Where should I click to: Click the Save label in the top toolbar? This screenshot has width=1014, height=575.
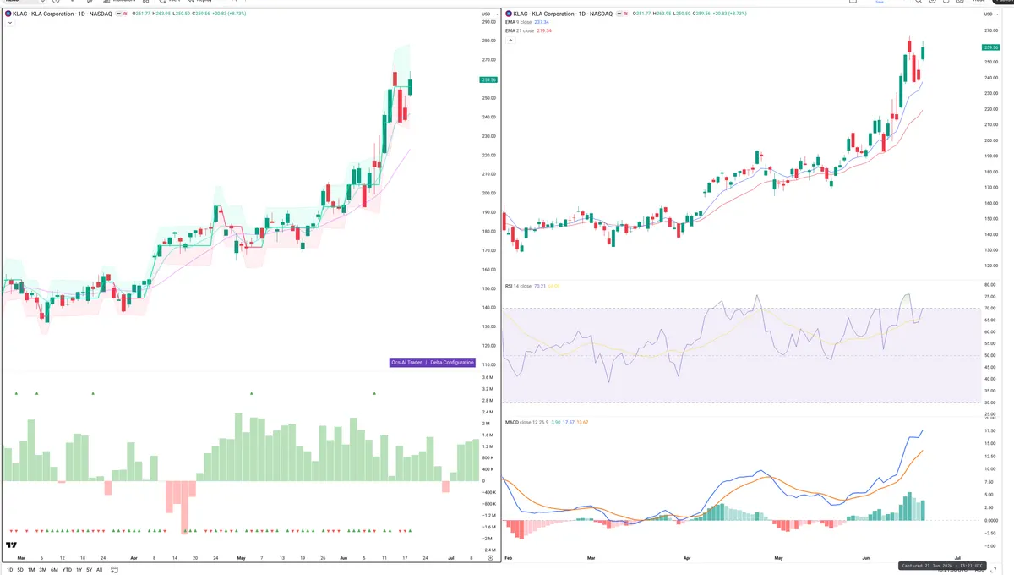pyautogui.click(x=880, y=3)
